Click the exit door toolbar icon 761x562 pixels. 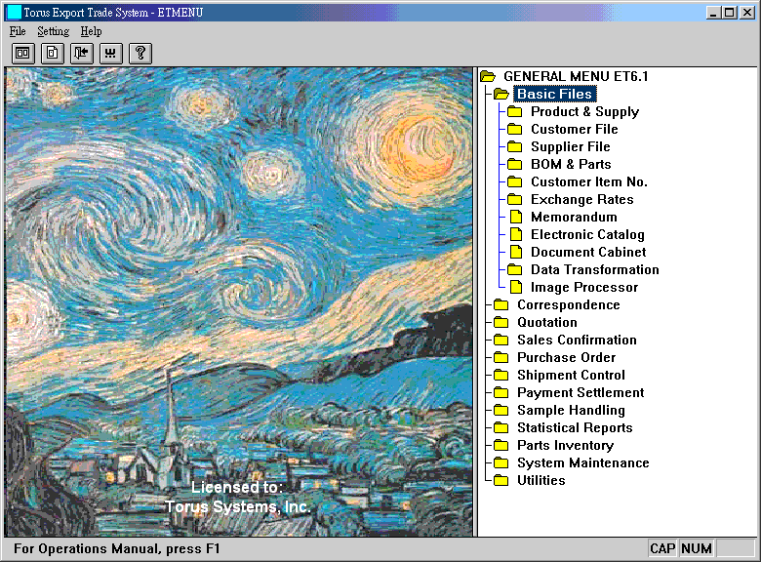pyautogui.click(x=82, y=53)
